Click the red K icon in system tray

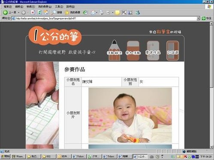pyautogui.click(x=186, y=157)
